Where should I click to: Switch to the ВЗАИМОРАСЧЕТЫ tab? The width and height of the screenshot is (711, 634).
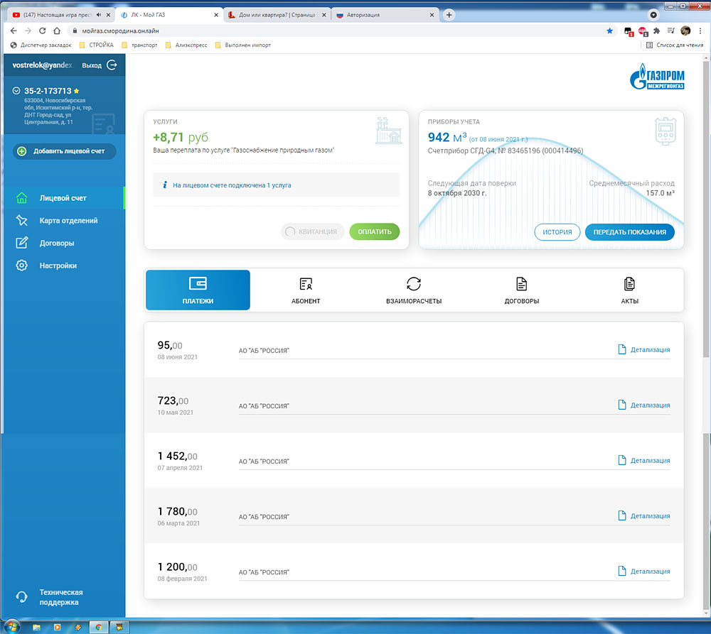(413, 290)
